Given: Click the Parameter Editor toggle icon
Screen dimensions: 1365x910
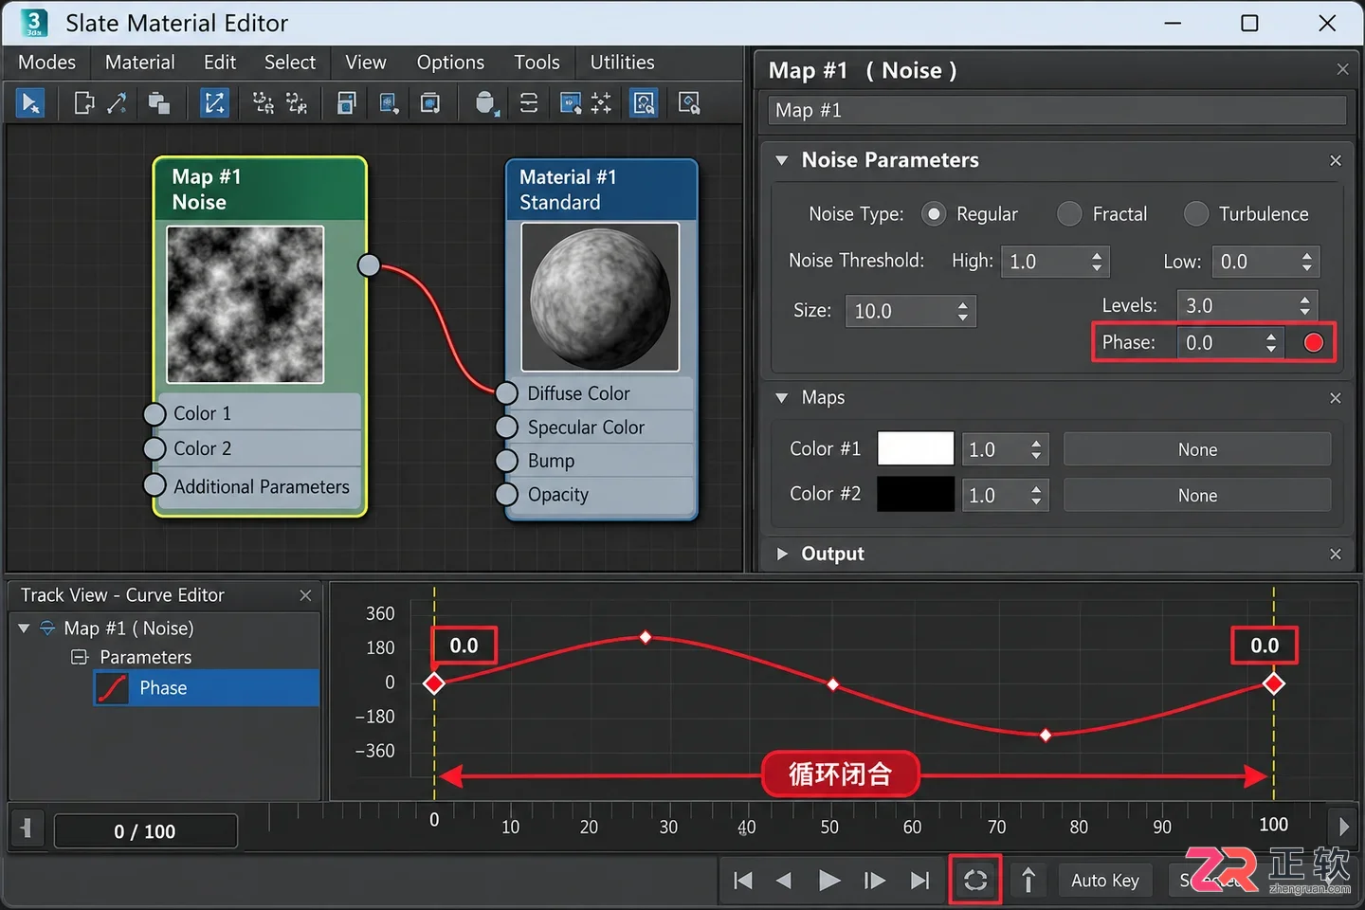Looking at the screenshot, I should pyautogui.click(x=644, y=102).
